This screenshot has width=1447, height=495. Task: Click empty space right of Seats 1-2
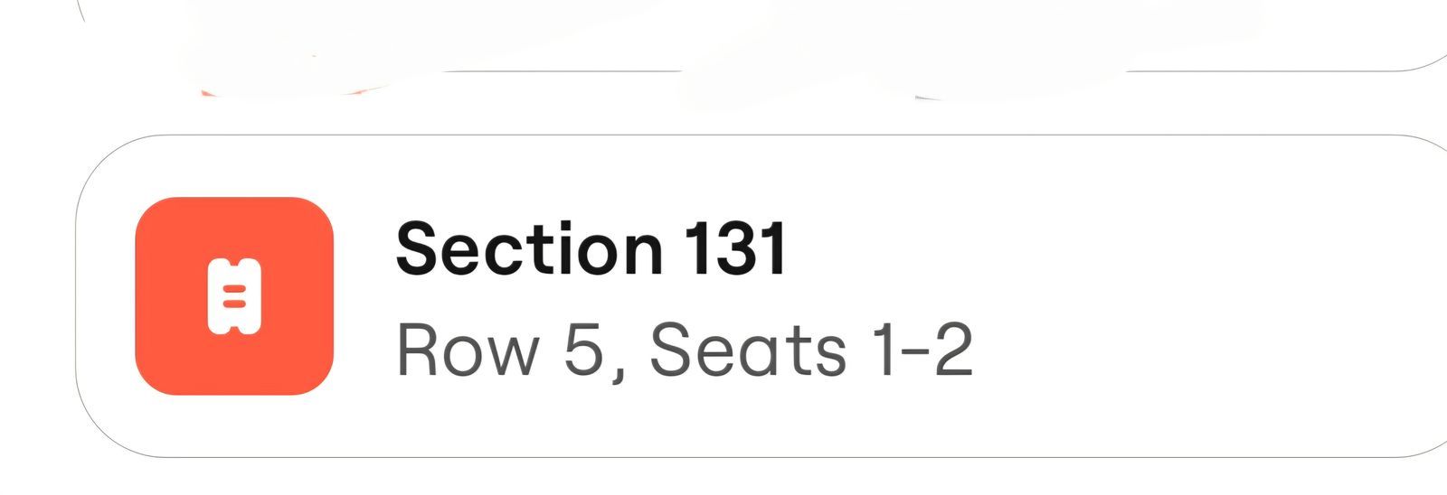[x=1176, y=350]
